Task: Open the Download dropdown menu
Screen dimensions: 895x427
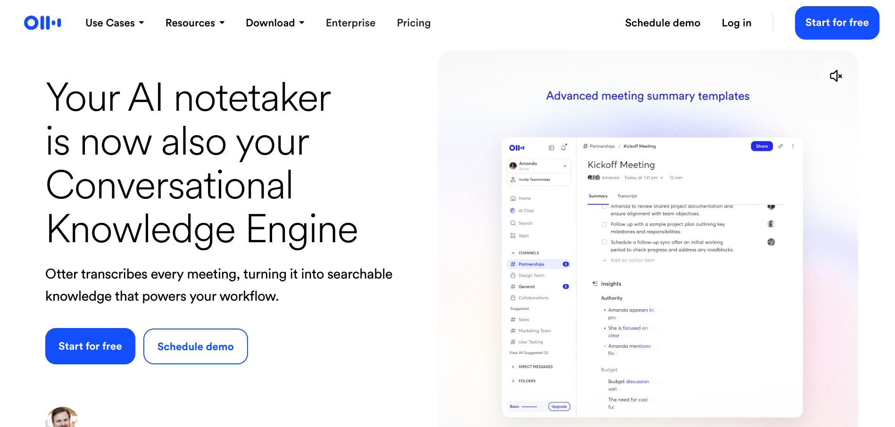Action: tap(275, 23)
